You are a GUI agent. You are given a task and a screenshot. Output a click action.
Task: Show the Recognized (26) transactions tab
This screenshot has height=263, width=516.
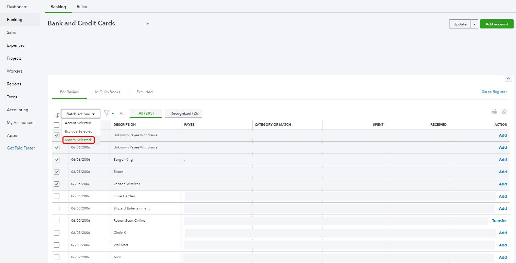point(183,113)
